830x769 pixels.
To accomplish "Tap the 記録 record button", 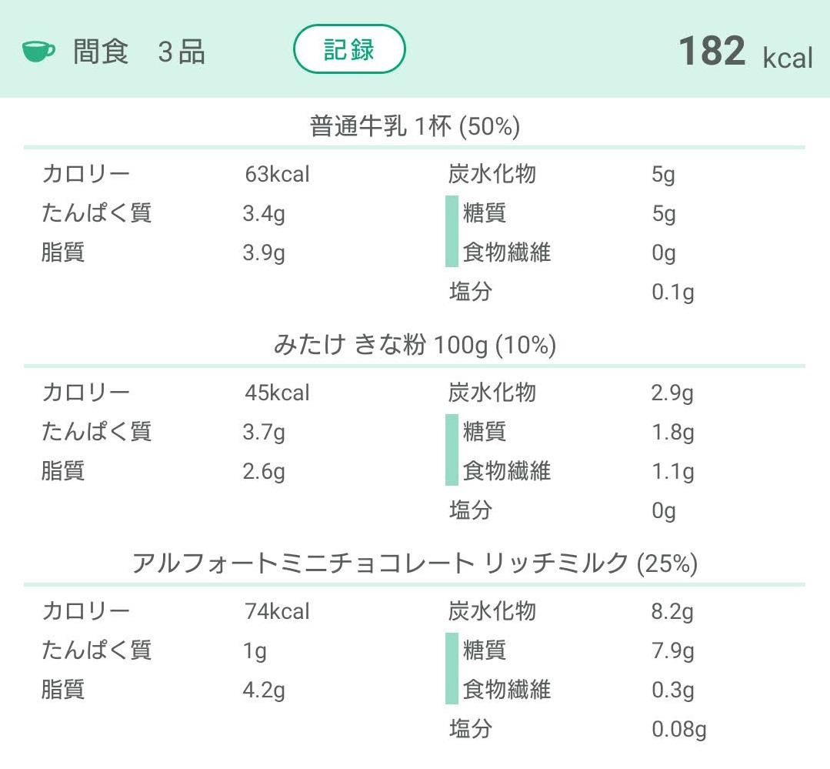I will [349, 49].
